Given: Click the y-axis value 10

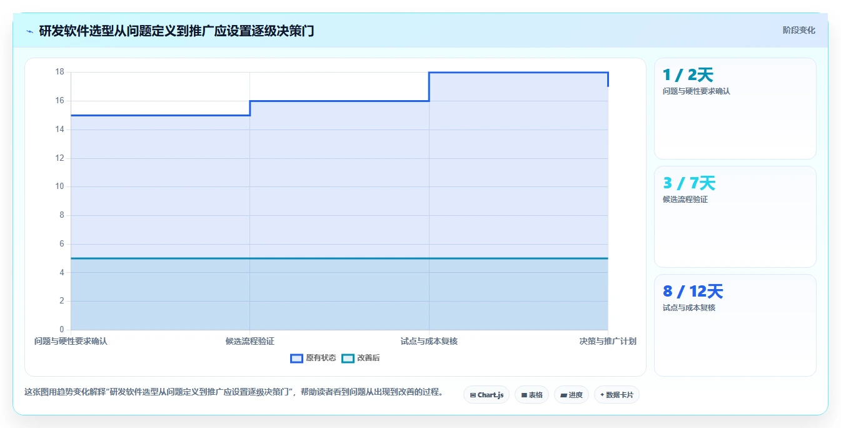Looking at the screenshot, I should click(60, 186).
